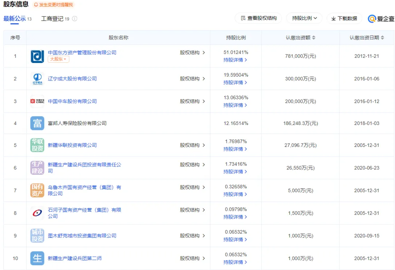Open 股权结构 for 中国中车股份有限公司
Image resolution: width=395 pixels, height=270 pixels.
(x=192, y=101)
